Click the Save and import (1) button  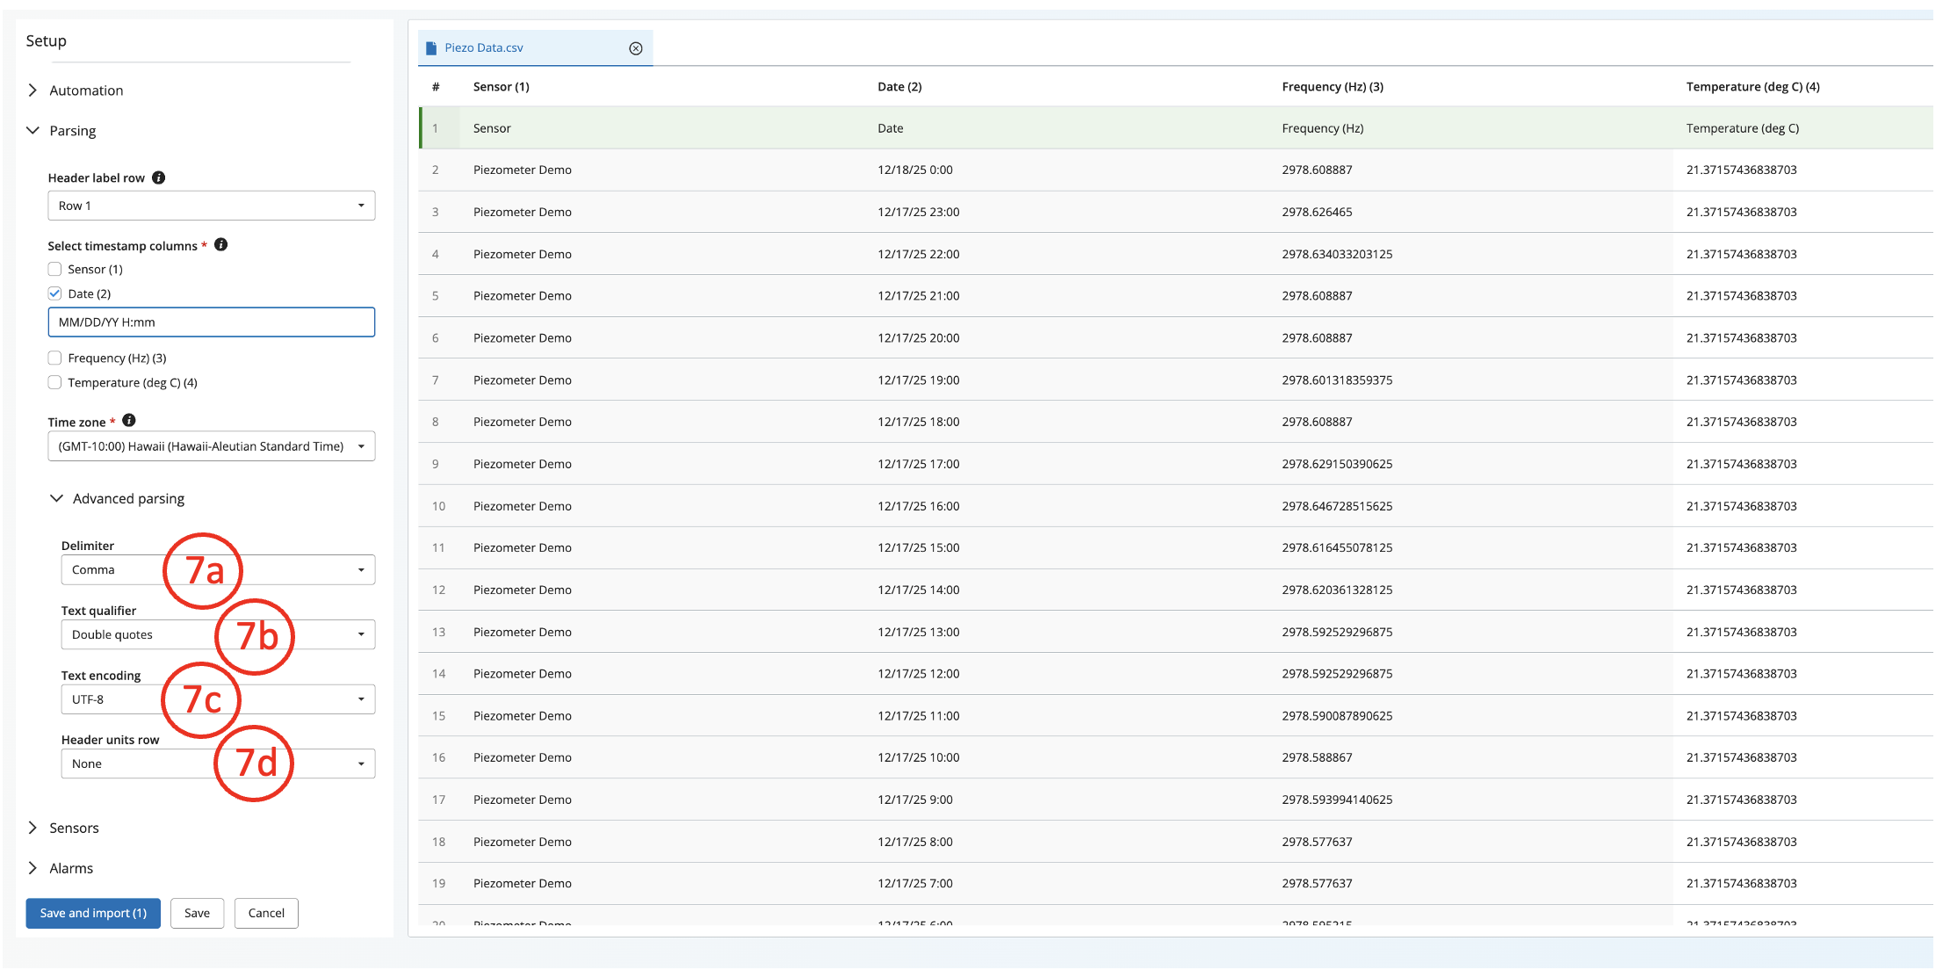93,913
